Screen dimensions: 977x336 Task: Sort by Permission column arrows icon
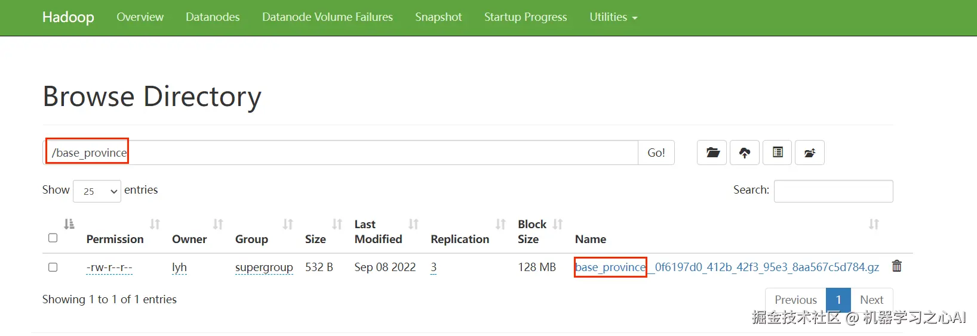[155, 224]
